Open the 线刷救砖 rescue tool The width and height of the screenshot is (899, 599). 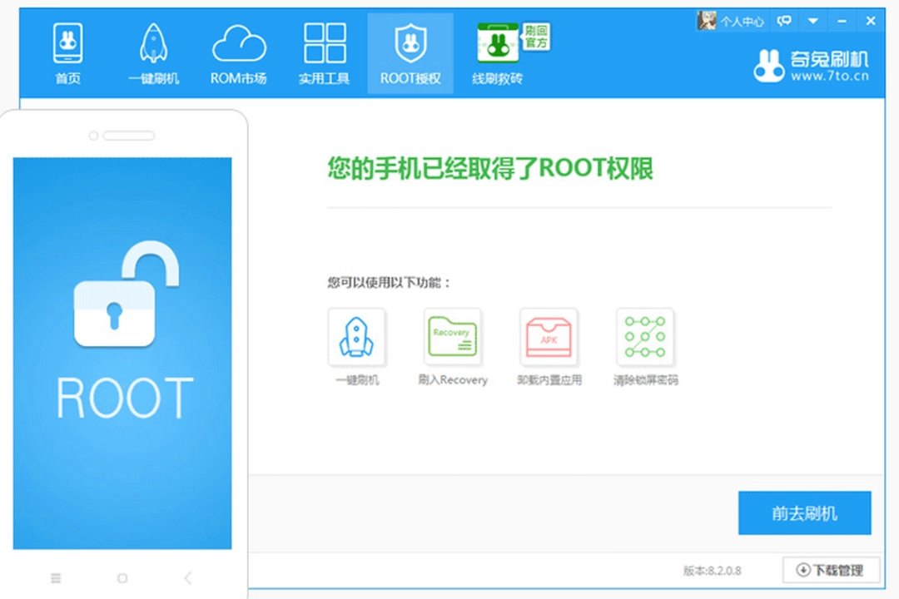point(496,52)
